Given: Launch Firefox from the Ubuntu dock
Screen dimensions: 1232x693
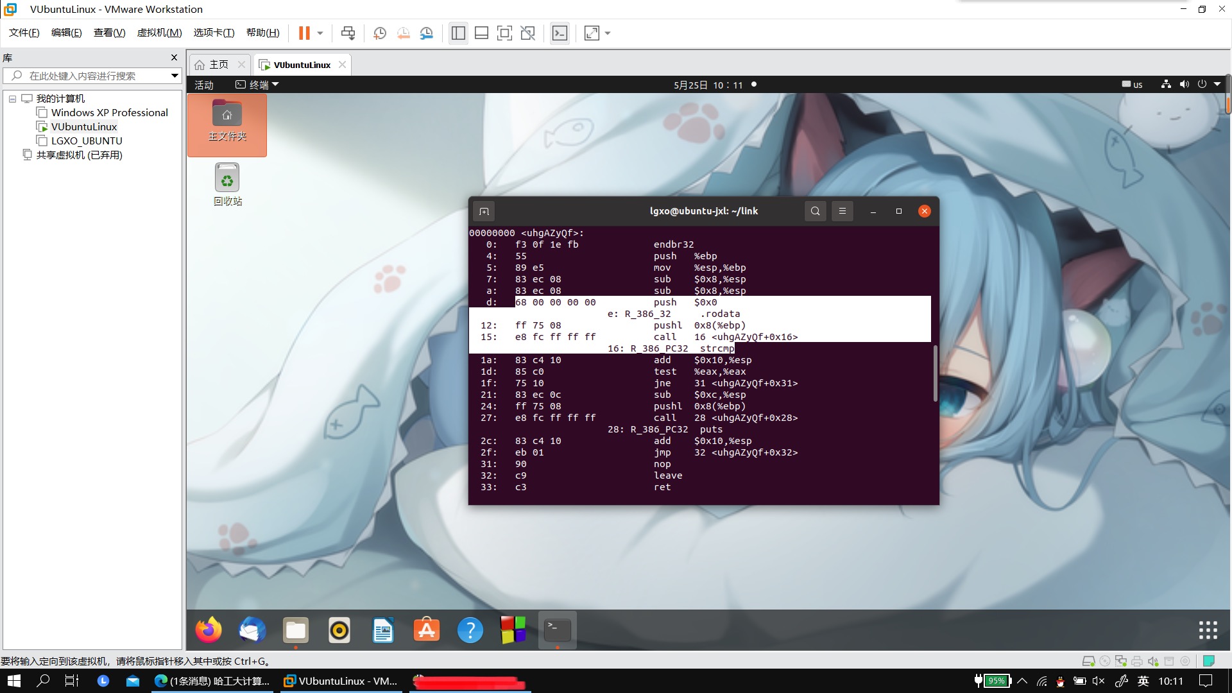Looking at the screenshot, I should point(209,630).
